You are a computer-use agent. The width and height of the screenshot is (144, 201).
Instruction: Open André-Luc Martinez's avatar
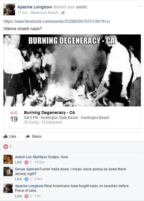8,159
